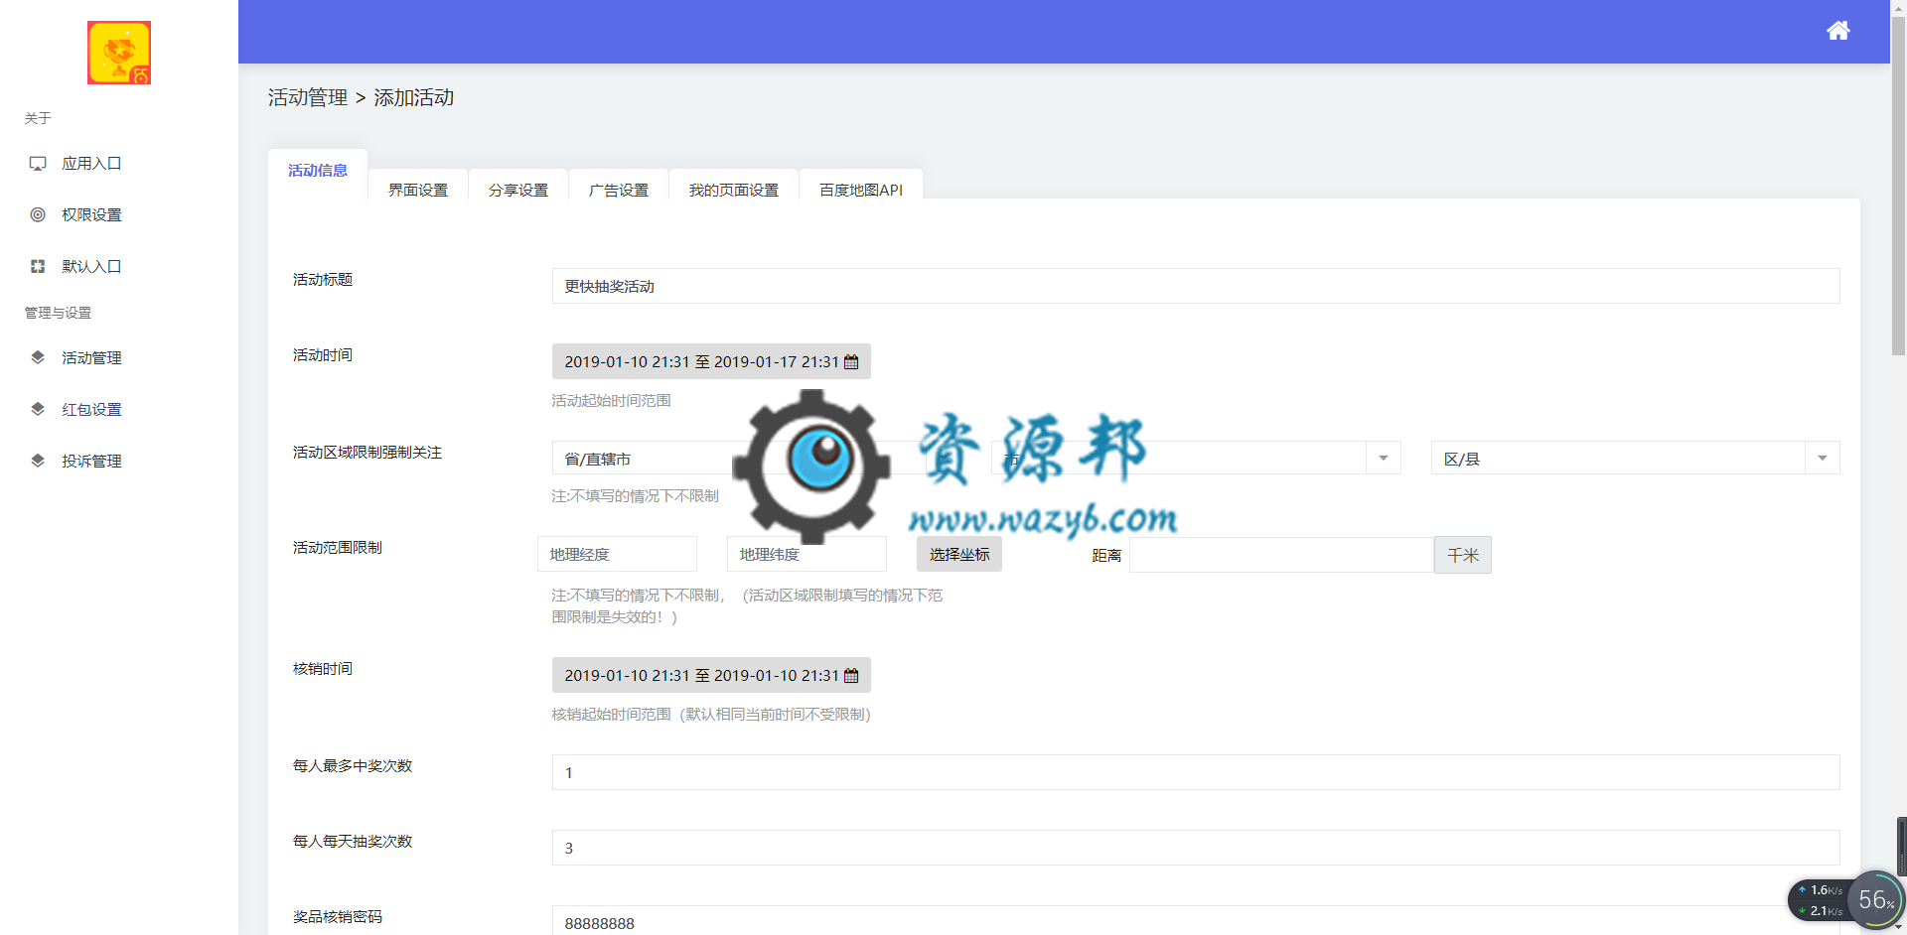Switch to the 分享设置 tab

[x=518, y=190]
